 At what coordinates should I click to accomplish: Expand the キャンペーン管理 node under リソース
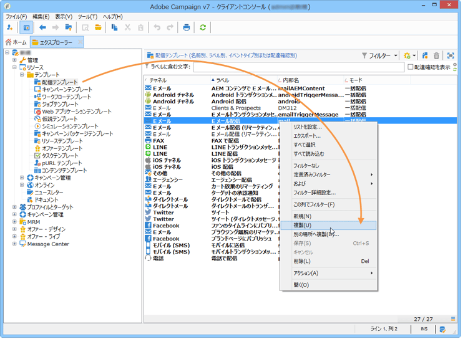22,178
